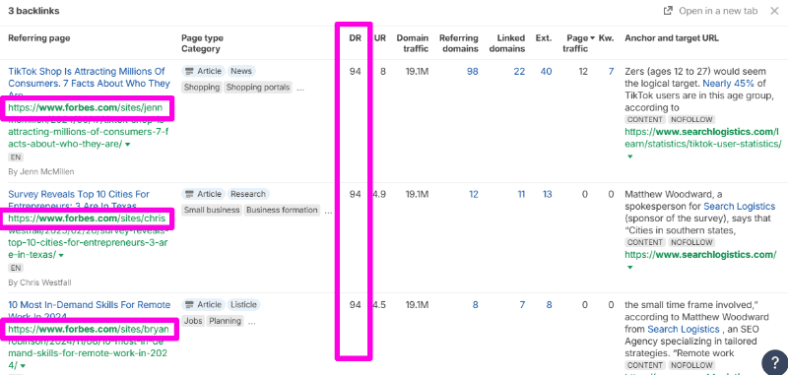The height and width of the screenshot is (375, 788).
Task: Sort by DR column header
Action: (x=356, y=38)
